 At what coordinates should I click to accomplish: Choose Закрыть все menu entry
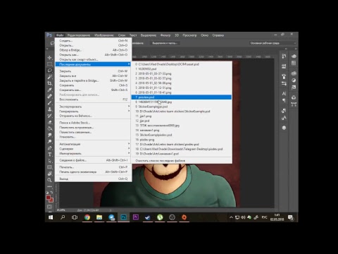pos(93,76)
